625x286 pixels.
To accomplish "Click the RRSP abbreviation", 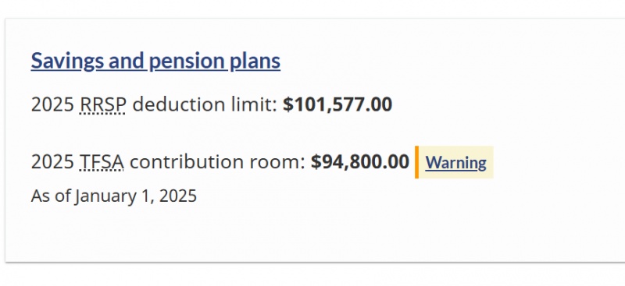I will [x=103, y=104].
